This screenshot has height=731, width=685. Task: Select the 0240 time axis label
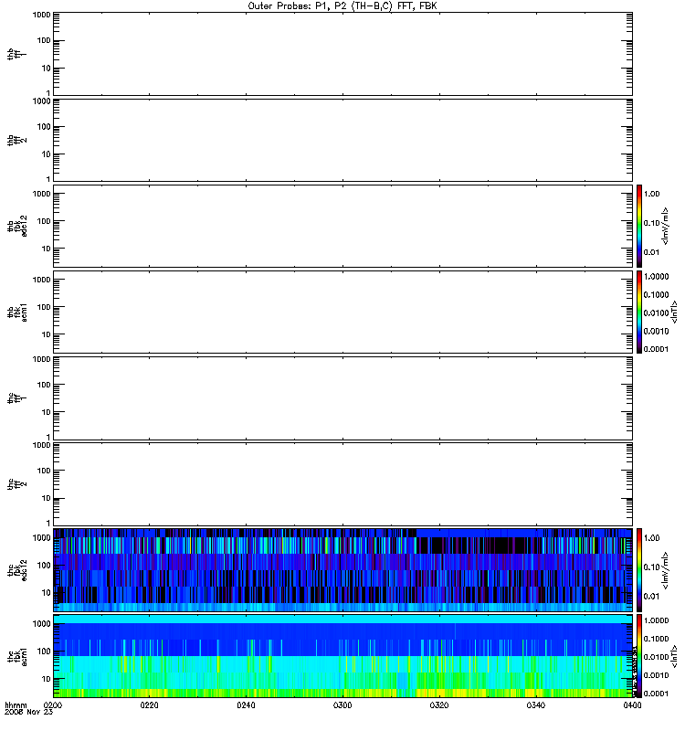(246, 705)
